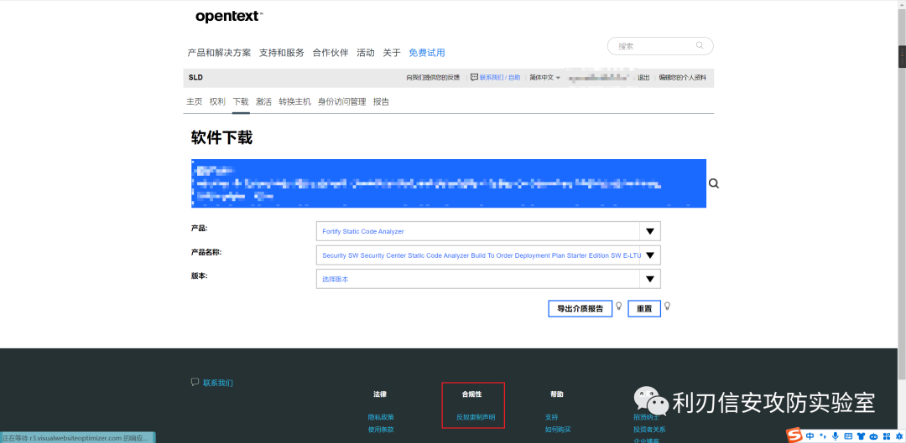Open the skin (shirt) icon in Sogou toolbar
Screen dimensions: 906x443
tap(862, 435)
